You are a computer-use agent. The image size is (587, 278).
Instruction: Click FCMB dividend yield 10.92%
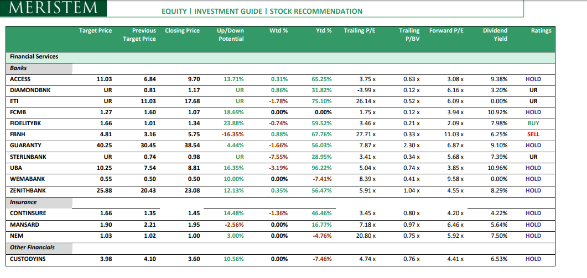coord(497,113)
